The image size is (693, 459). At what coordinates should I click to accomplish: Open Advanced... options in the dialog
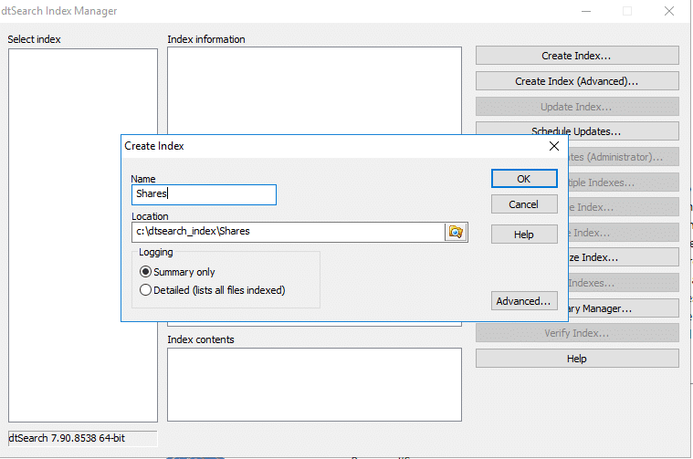523,301
